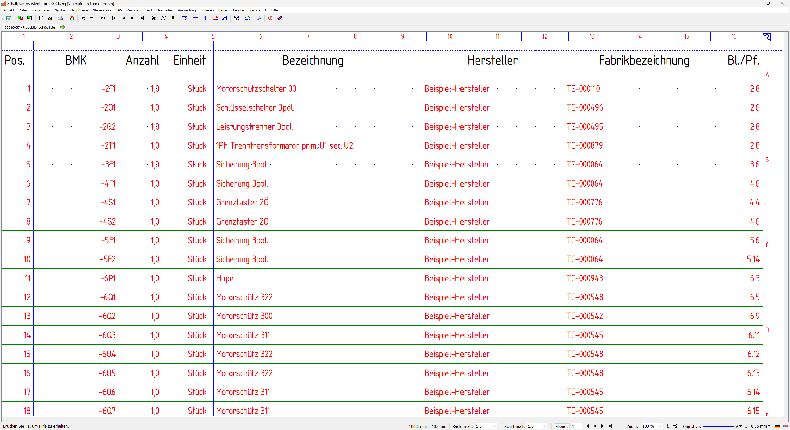Click the ABC 123 numbering icon
790x430 pixels.
[72, 18]
